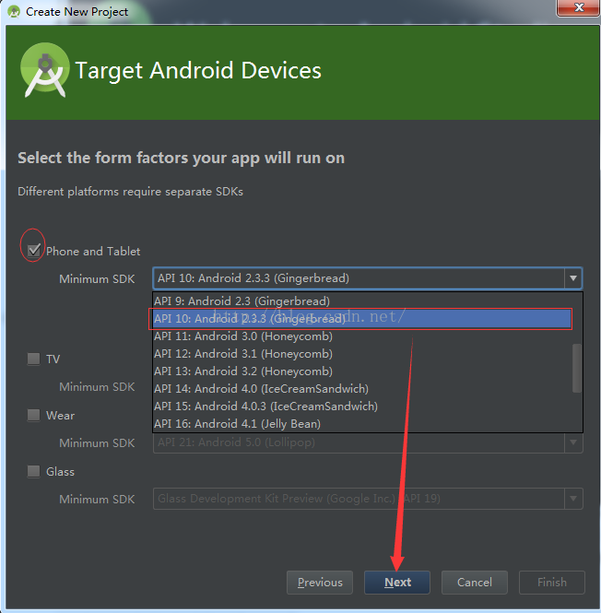
Task: Click the Android Studio title bar icon
Action: (x=14, y=12)
